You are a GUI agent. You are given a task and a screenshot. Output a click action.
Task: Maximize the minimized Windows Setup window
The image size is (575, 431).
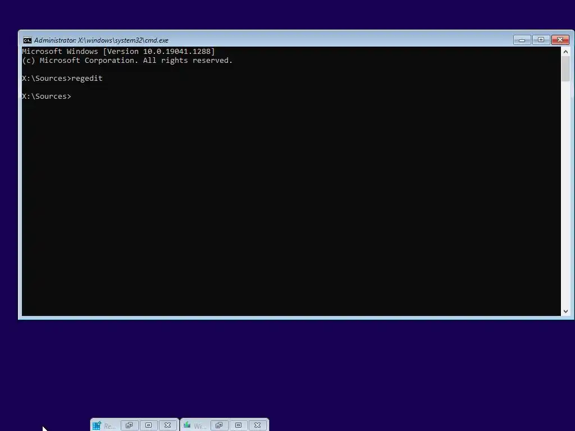(x=238, y=425)
